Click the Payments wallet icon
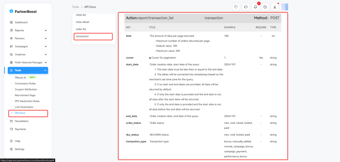 pos(11,129)
